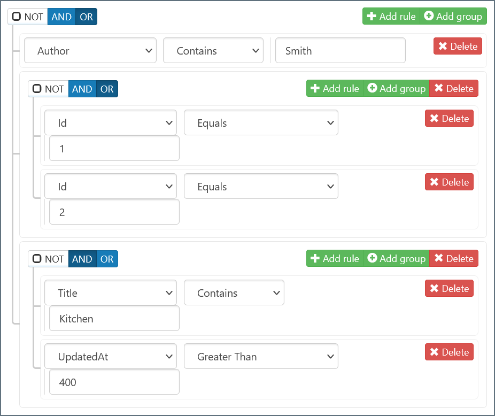Click the plus icon on the top-level Add rule
The height and width of the screenshot is (416, 495).
[372, 17]
